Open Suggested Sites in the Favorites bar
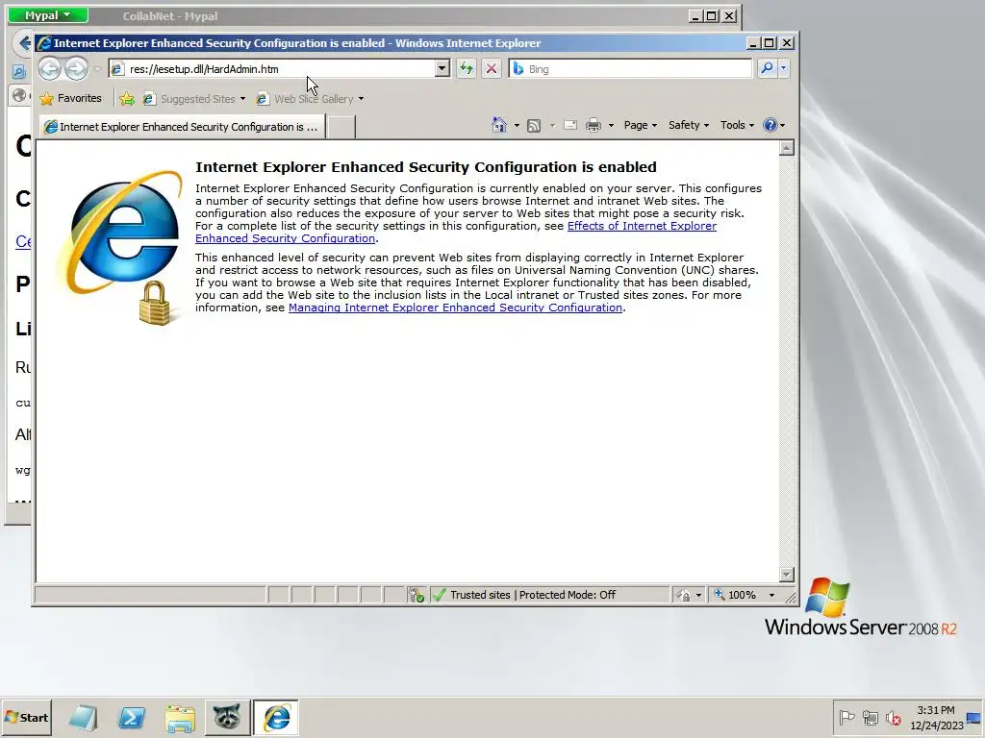The height and width of the screenshot is (738, 985). click(x=193, y=99)
